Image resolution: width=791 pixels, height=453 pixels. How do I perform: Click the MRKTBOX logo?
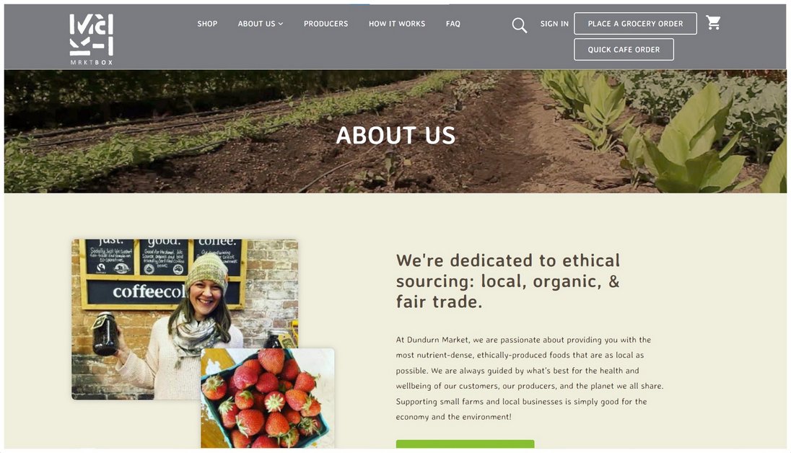(x=92, y=40)
